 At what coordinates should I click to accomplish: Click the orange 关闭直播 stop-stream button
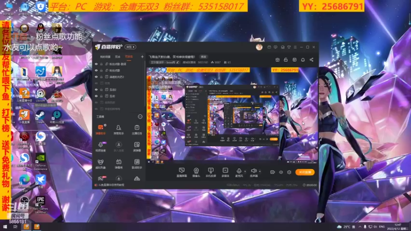[305, 172]
